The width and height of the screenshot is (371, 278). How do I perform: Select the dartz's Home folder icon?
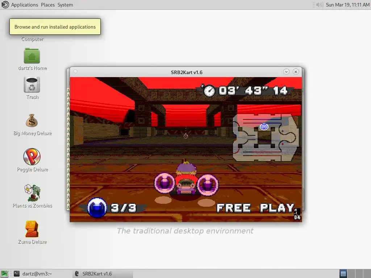click(32, 56)
